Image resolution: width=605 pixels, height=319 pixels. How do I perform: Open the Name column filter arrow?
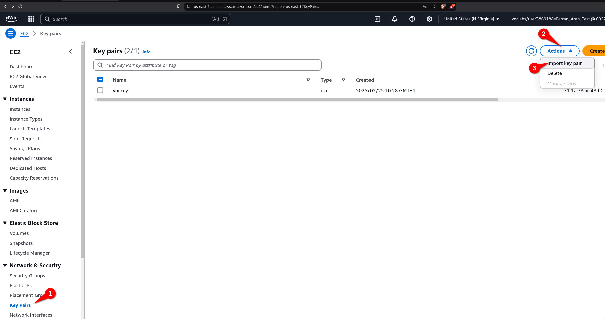308,80
